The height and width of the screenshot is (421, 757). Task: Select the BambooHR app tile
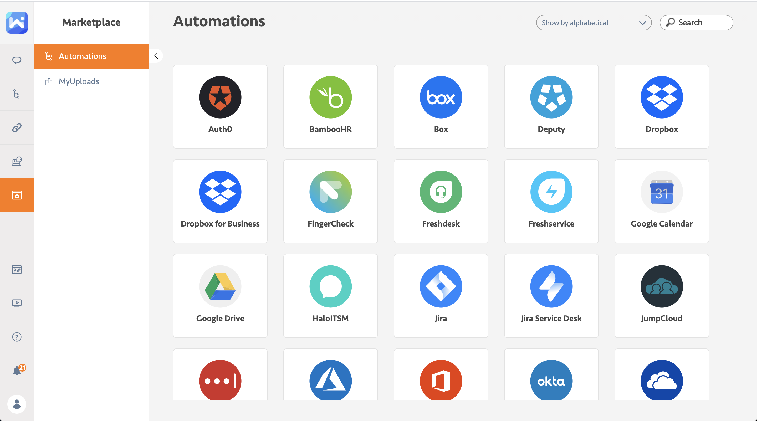coord(330,106)
